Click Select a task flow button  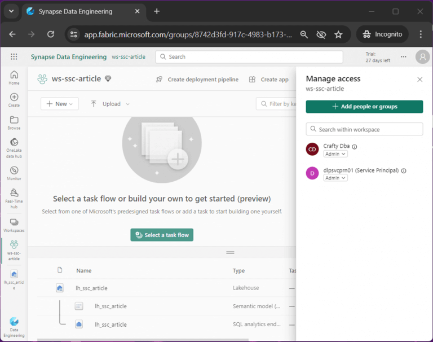pos(162,235)
